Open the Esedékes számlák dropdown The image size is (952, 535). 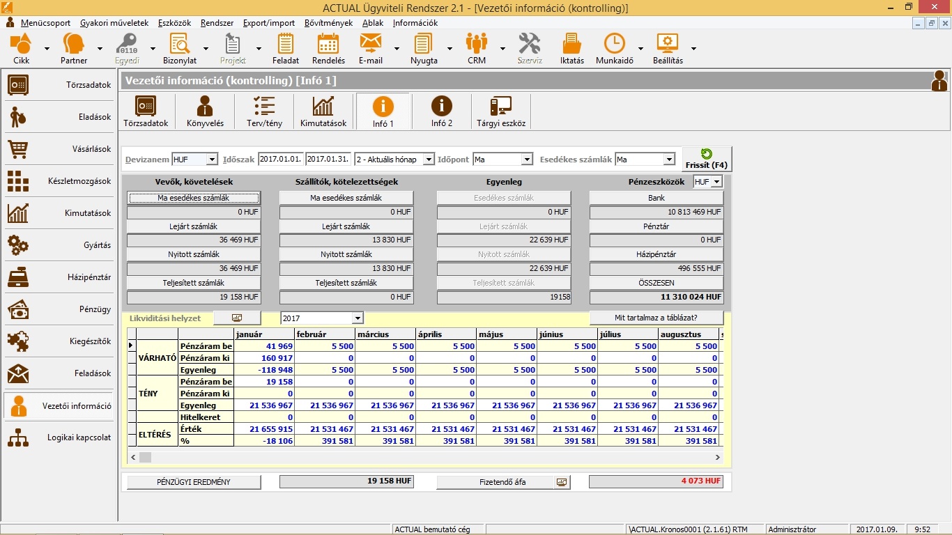669,160
